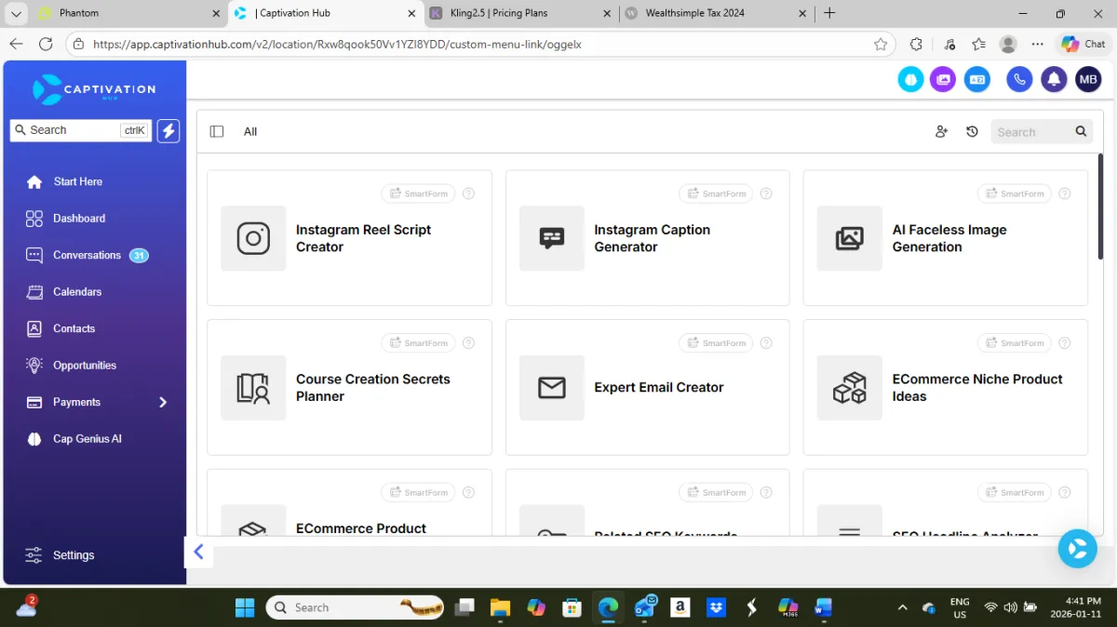The image size is (1117, 627).
Task: Click SmartForm badge on Instagram Caption Generator card
Action: coord(716,193)
